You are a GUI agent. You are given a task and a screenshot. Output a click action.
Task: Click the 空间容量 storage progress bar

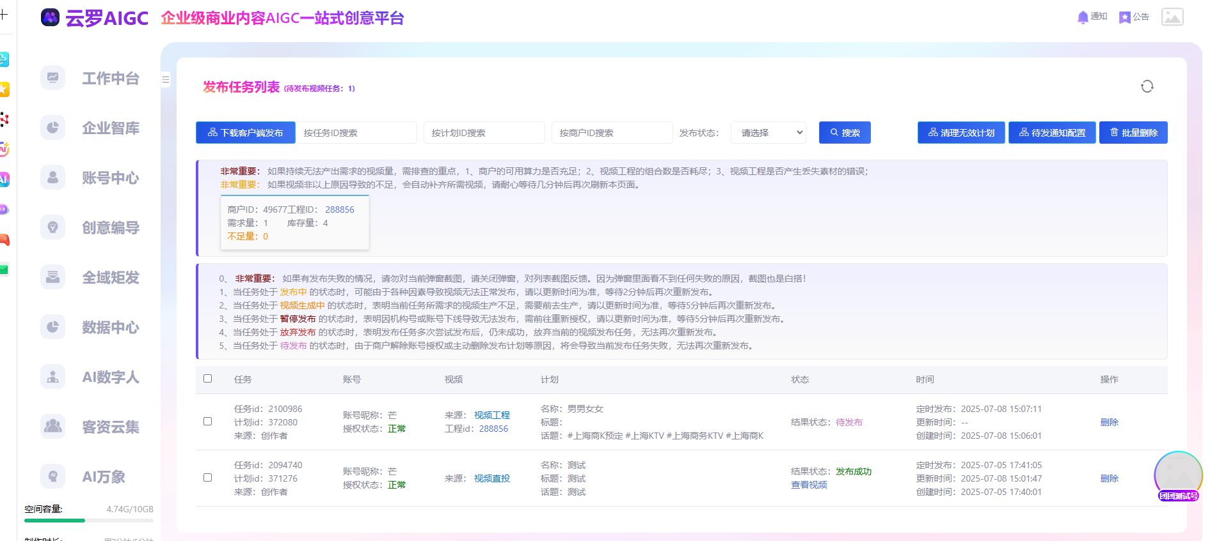89,521
